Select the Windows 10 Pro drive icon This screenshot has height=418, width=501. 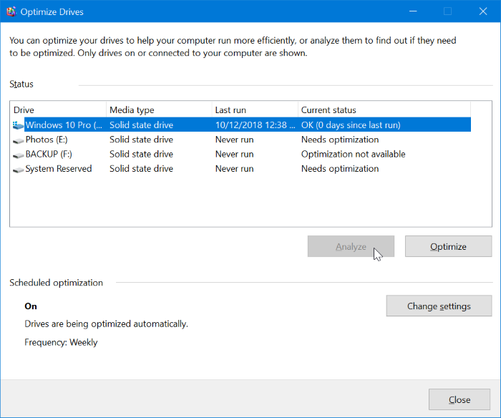[18, 125]
